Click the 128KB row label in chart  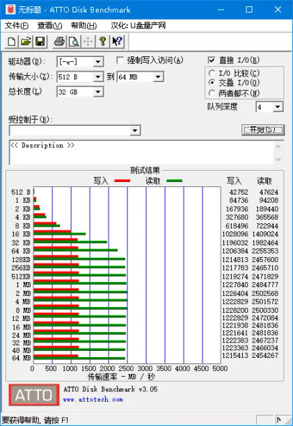pyautogui.click(x=21, y=260)
